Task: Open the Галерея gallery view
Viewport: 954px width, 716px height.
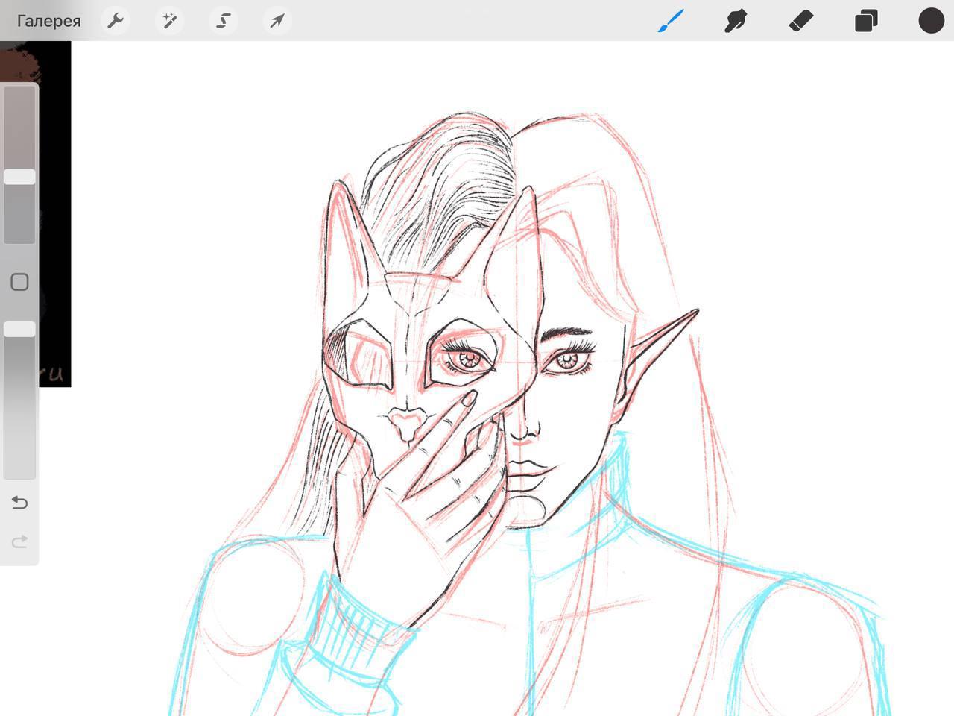Action: 48,21
